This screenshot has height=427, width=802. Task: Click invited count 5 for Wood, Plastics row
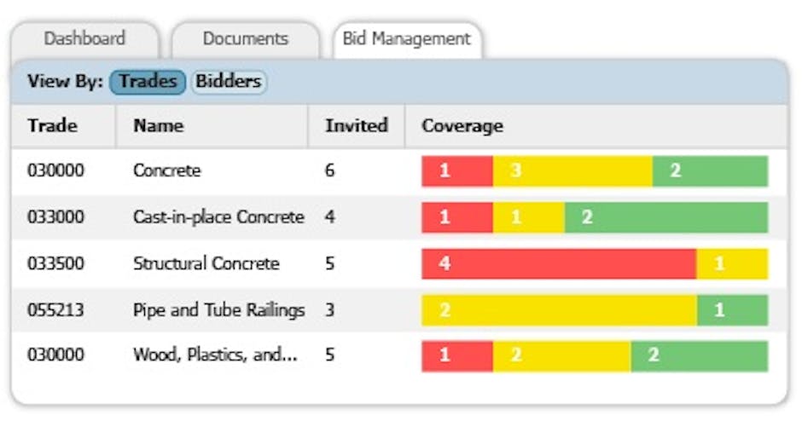coord(330,355)
